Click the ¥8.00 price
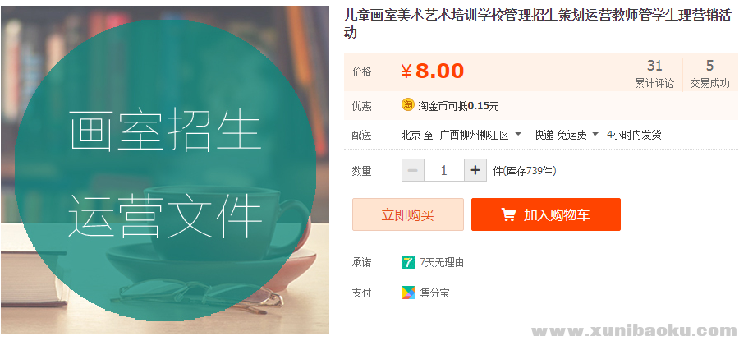 click(x=432, y=71)
